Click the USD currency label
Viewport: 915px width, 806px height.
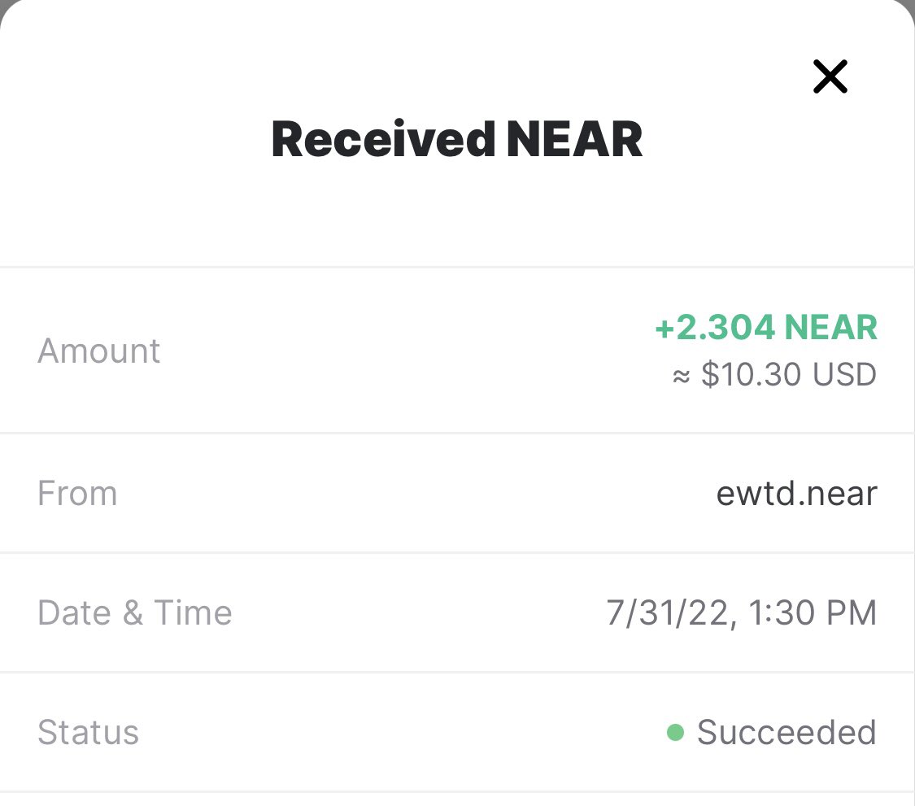(844, 374)
